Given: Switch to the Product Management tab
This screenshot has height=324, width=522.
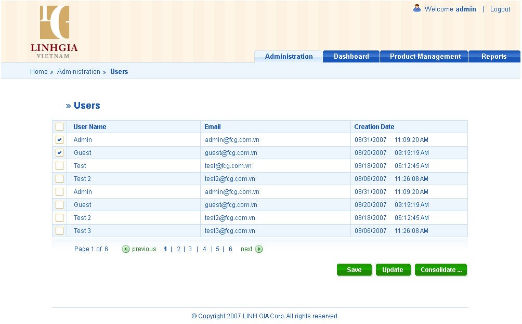Looking at the screenshot, I should coord(424,57).
